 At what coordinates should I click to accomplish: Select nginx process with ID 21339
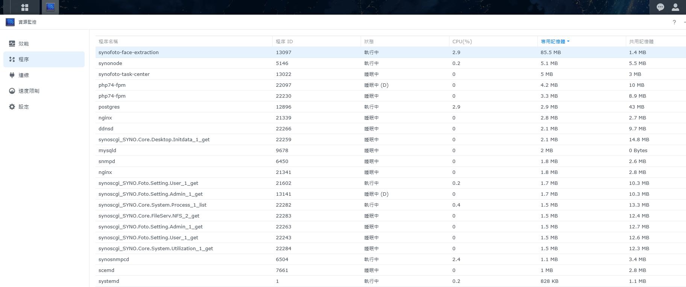click(x=391, y=118)
